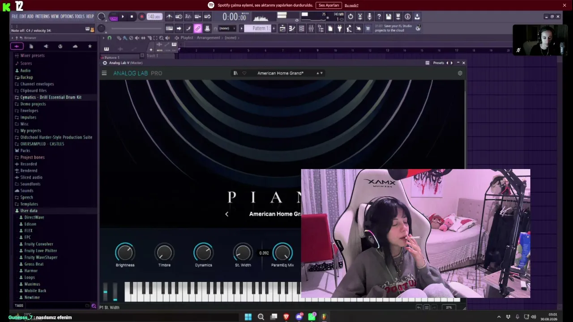Click the Brightness knob

click(x=125, y=253)
